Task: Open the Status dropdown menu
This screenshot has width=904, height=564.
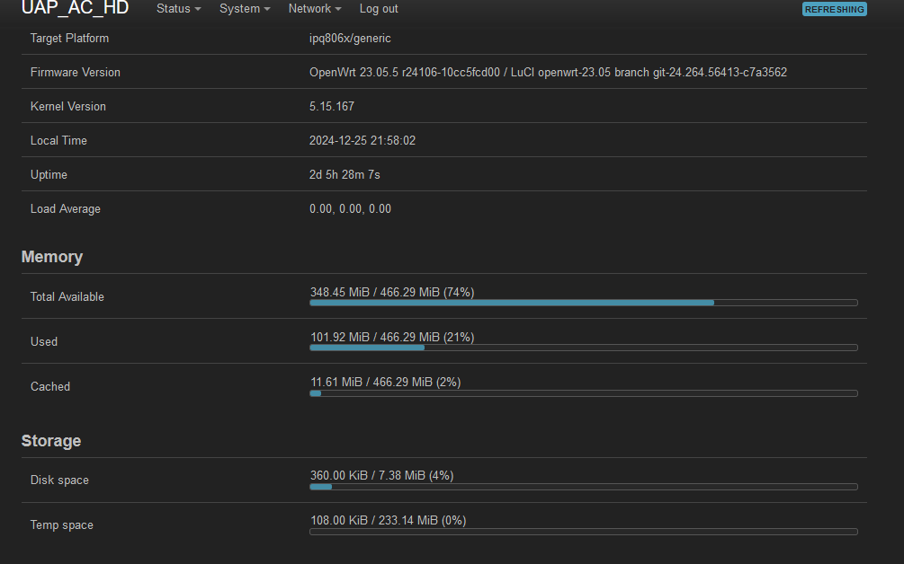Action: coord(179,9)
